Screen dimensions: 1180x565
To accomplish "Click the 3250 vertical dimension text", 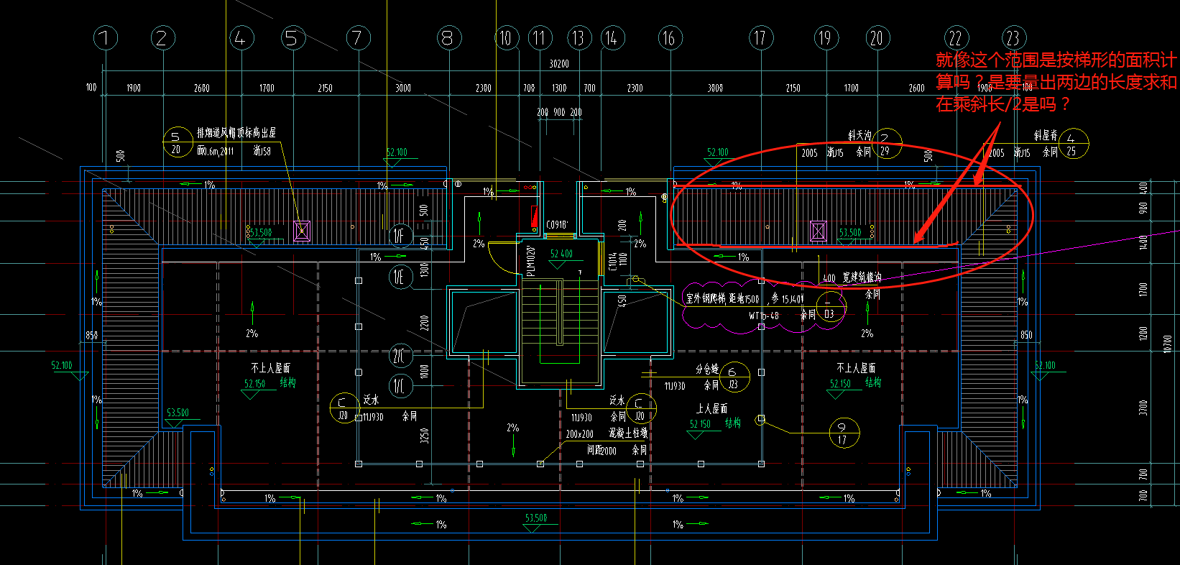I will pyautogui.click(x=425, y=436).
